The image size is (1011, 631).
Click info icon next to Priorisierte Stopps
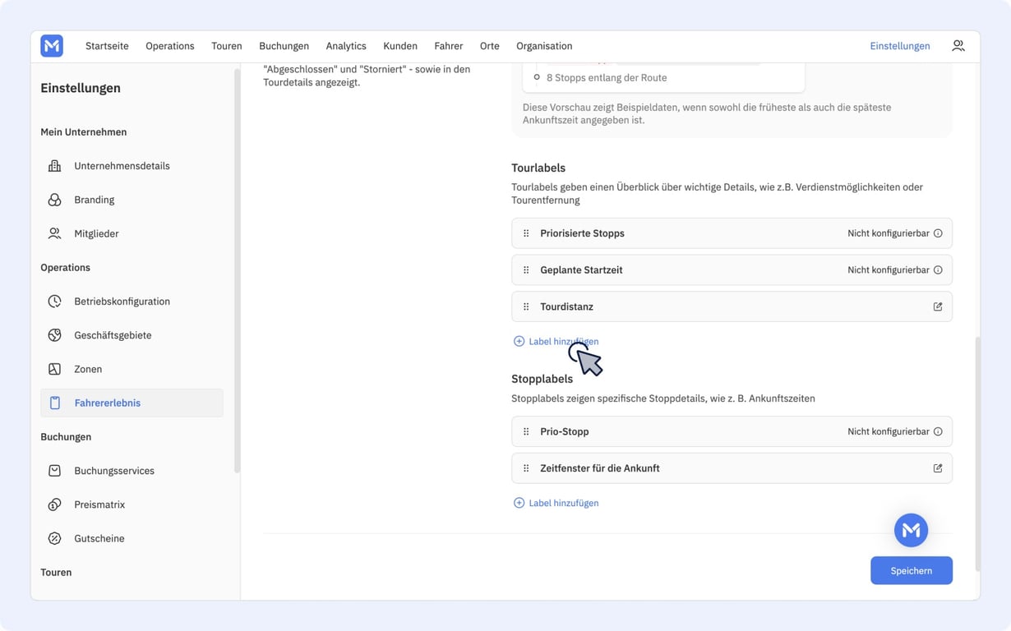coord(938,233)
